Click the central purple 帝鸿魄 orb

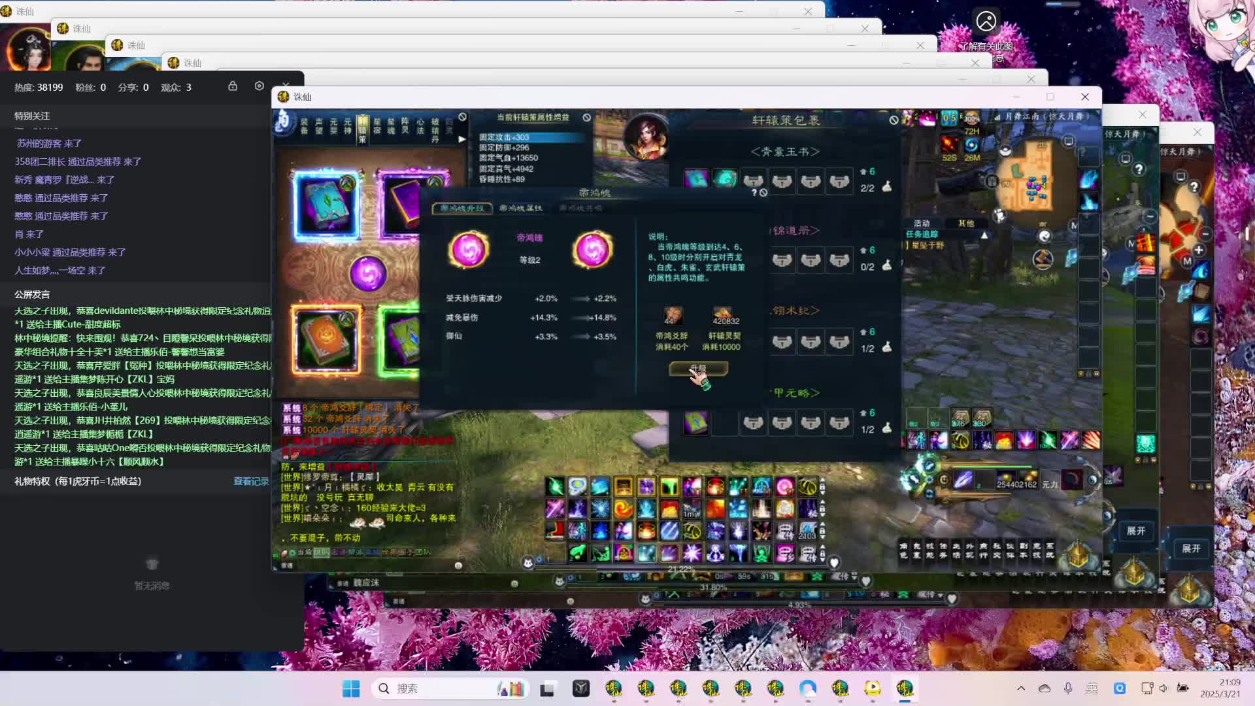point(368,273)
